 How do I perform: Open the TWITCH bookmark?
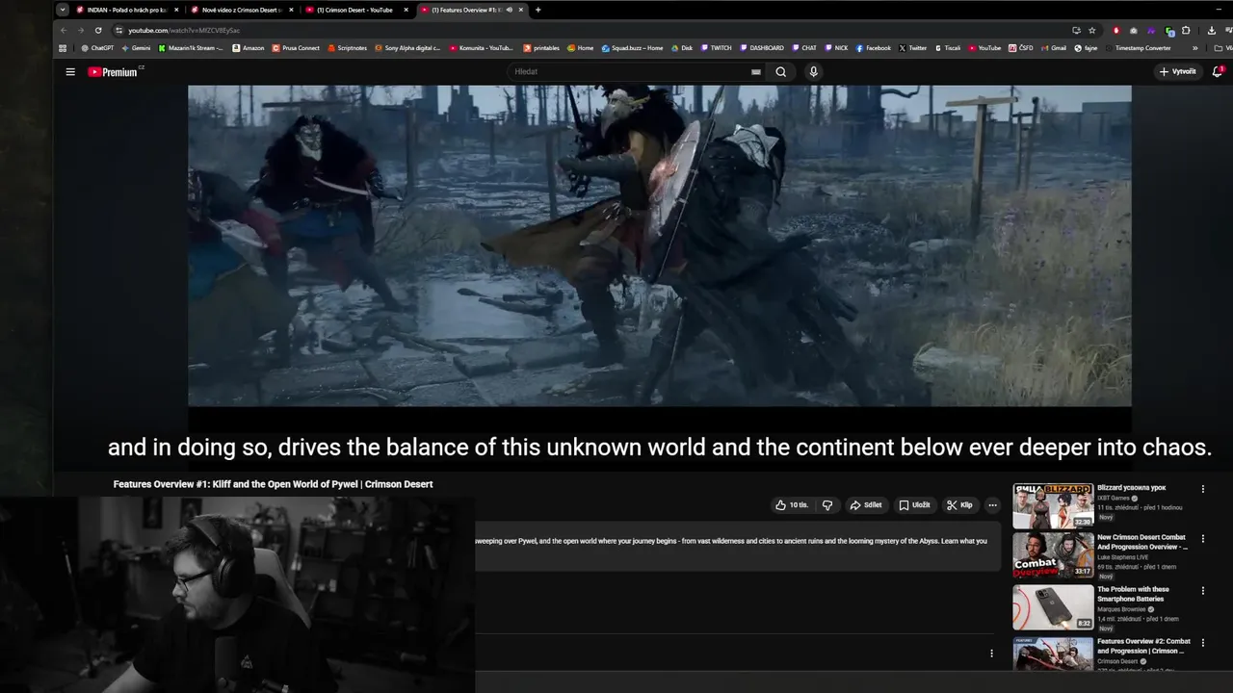pyautogui.click(x=717, y=48)
